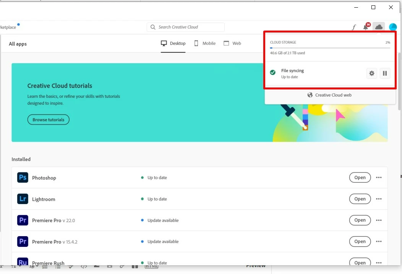
Task: Click the '40.6 GB of 2.1 TB used' text
Action: coord(287,53)
